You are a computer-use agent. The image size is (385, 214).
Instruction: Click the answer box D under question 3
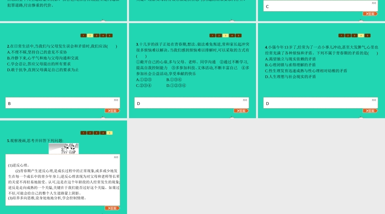click(191, 103)
